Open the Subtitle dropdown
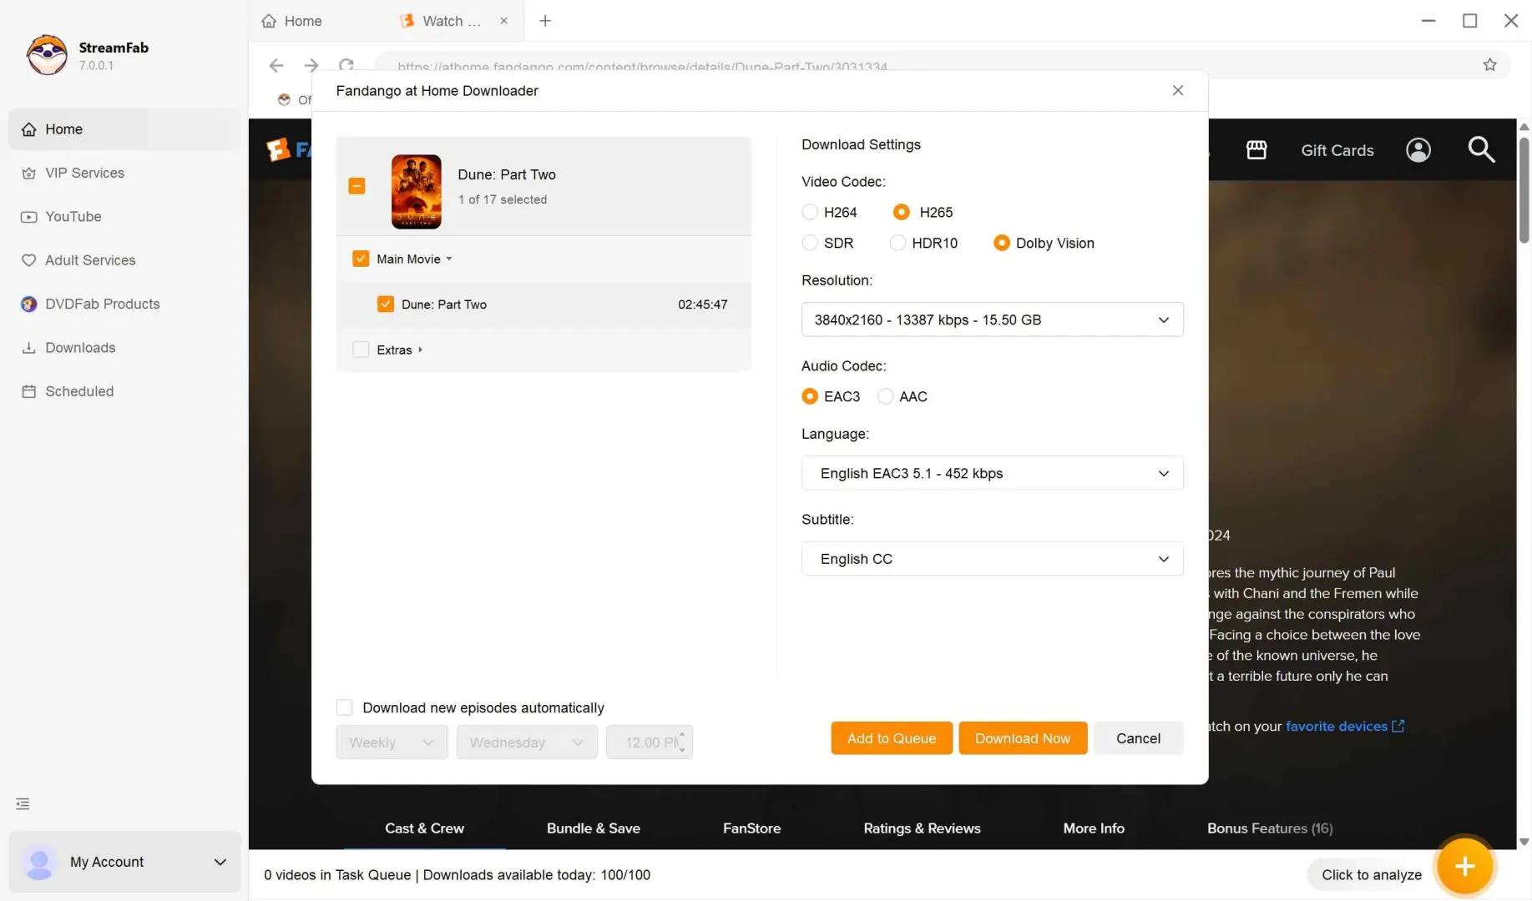Viewport: 1532px width, 901px height. pyautogui.click(x=992, y=559)
